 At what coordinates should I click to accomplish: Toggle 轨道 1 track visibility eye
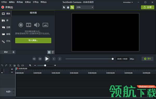pyautogui.click(x=14, y=90)
